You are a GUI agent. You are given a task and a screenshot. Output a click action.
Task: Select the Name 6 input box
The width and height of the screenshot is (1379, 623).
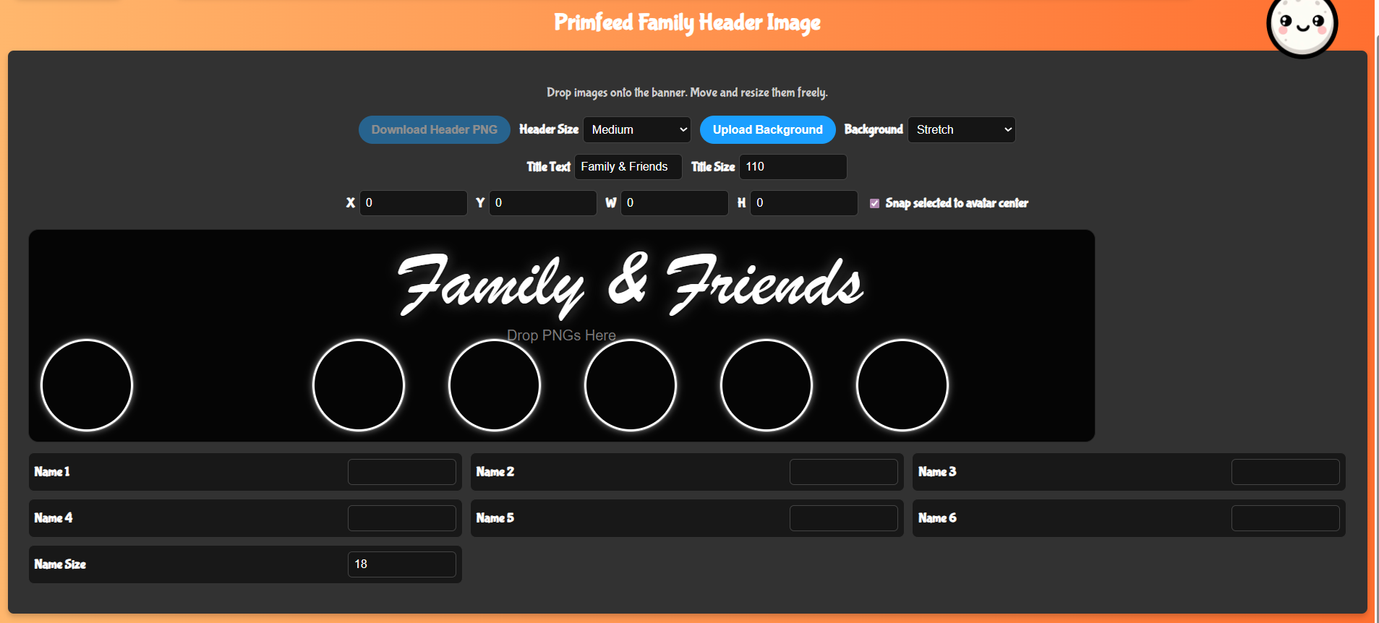[x=1286, y=518]
